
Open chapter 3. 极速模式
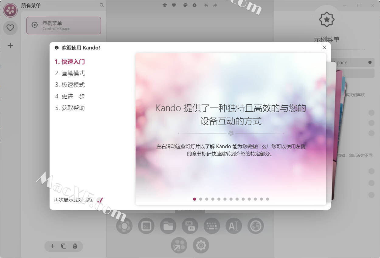pos(70,85)
